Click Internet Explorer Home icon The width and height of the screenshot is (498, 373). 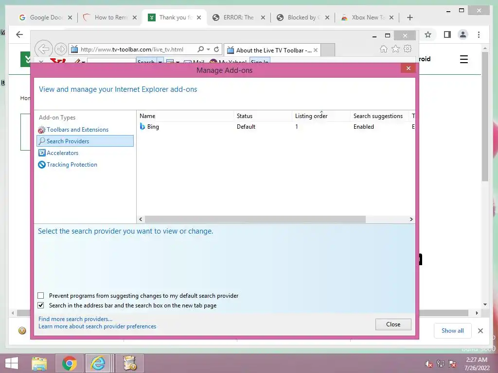tap(384, 49)
